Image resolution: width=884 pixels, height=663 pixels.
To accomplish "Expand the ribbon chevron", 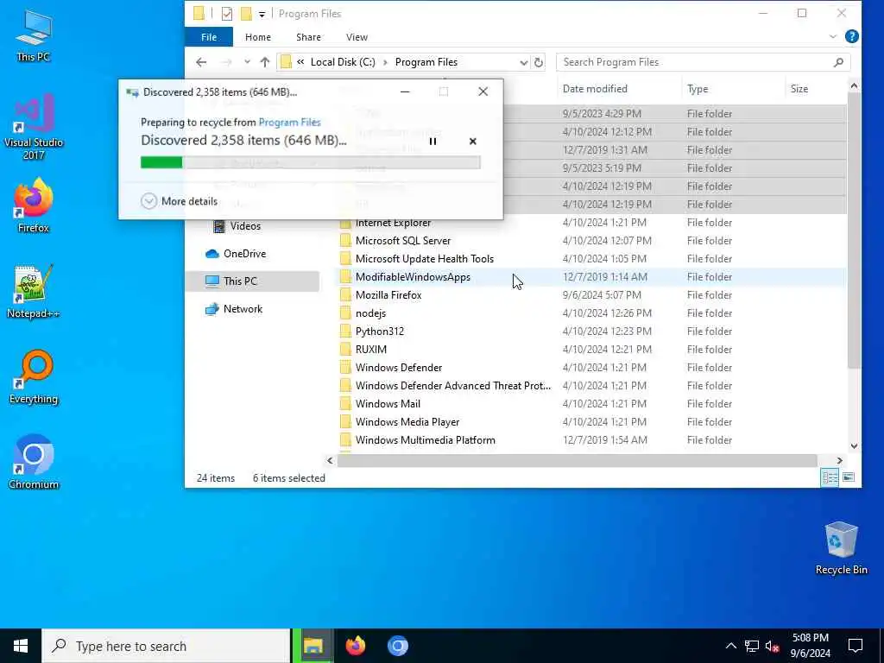I will (833, 36).
